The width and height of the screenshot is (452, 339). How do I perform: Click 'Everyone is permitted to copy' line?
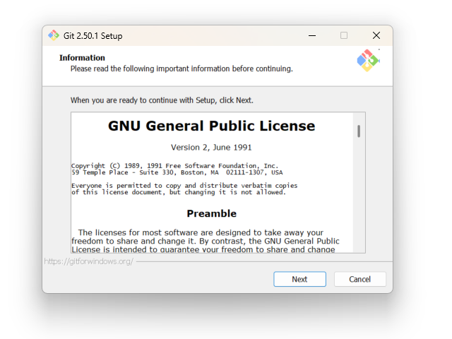[x=184, y=185]
